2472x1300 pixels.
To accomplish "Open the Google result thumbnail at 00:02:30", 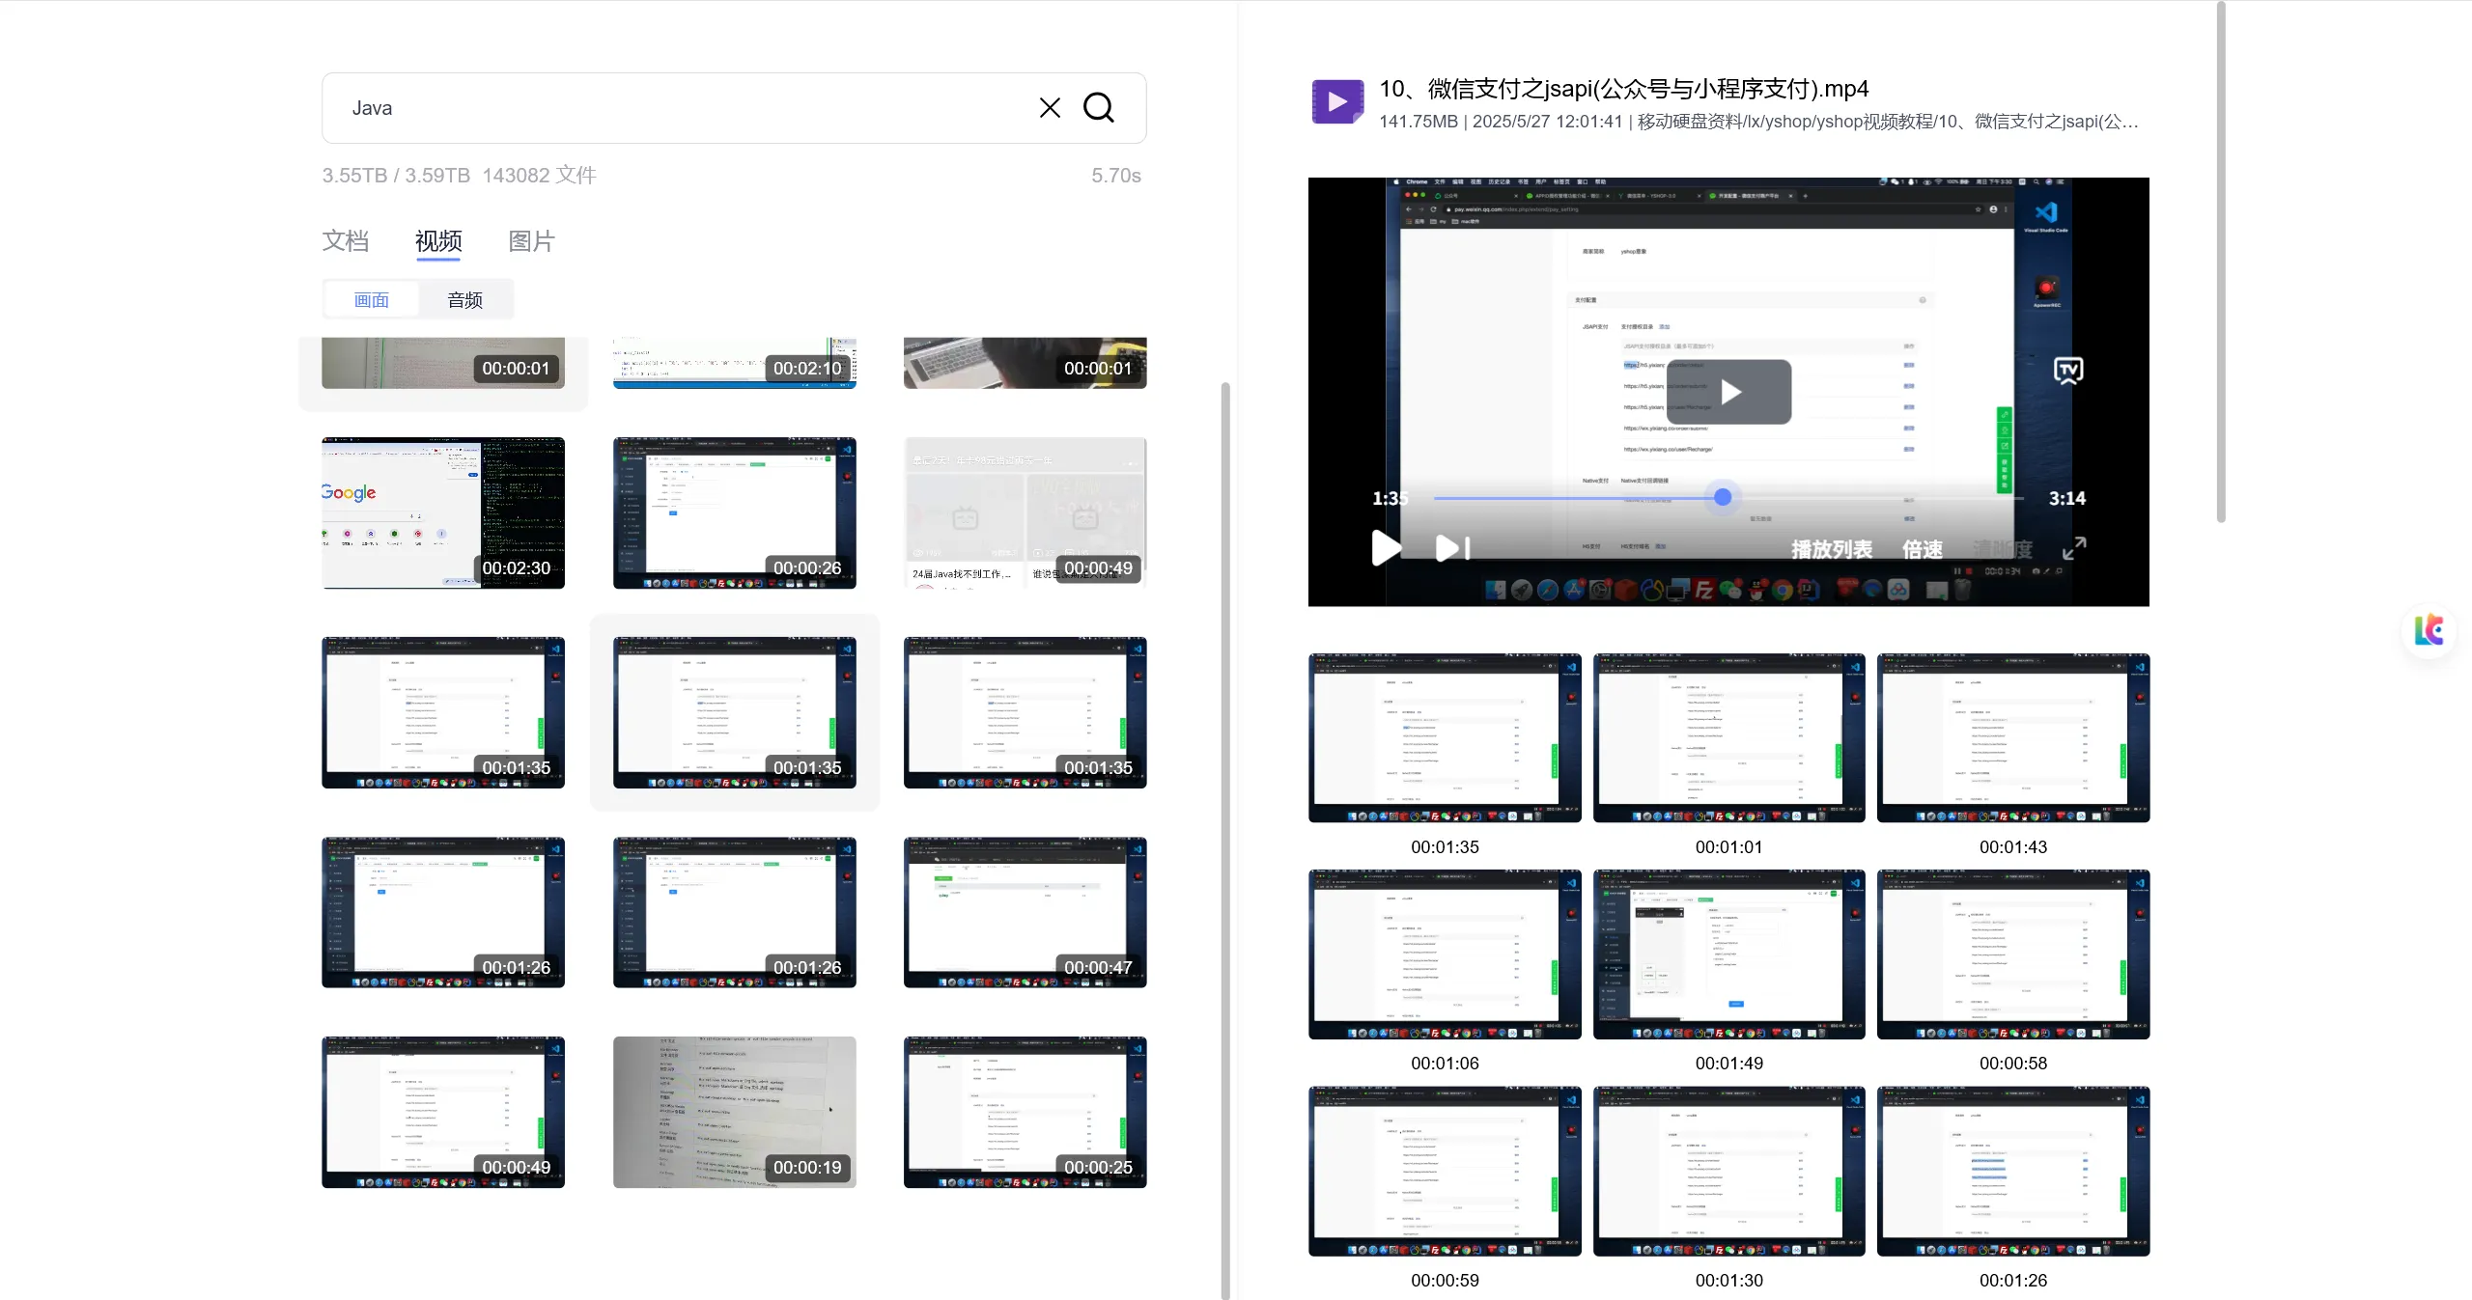I will [443, 513].
